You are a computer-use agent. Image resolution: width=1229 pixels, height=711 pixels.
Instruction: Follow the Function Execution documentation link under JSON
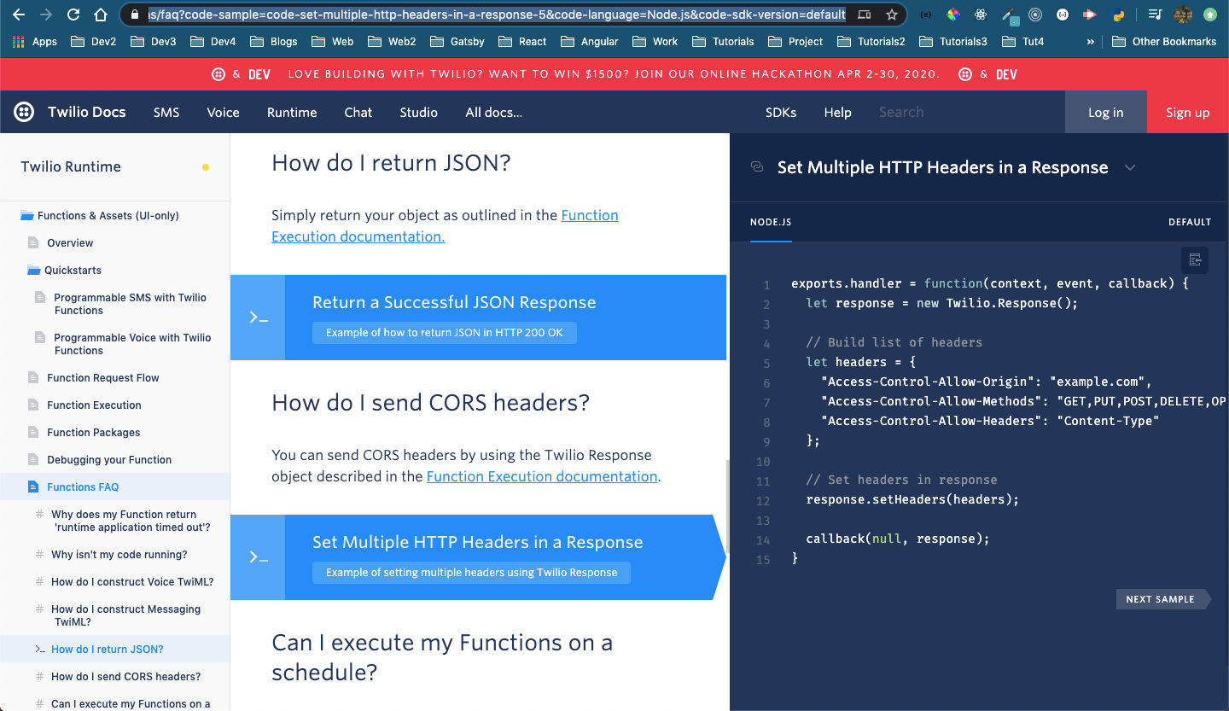click(445, 226)
